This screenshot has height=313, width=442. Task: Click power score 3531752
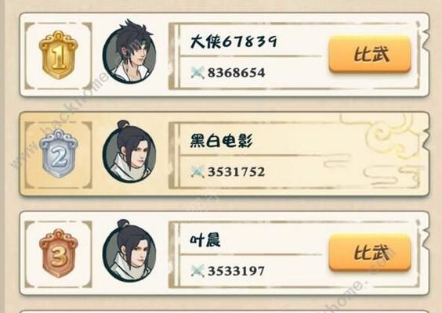click(236, 171)
